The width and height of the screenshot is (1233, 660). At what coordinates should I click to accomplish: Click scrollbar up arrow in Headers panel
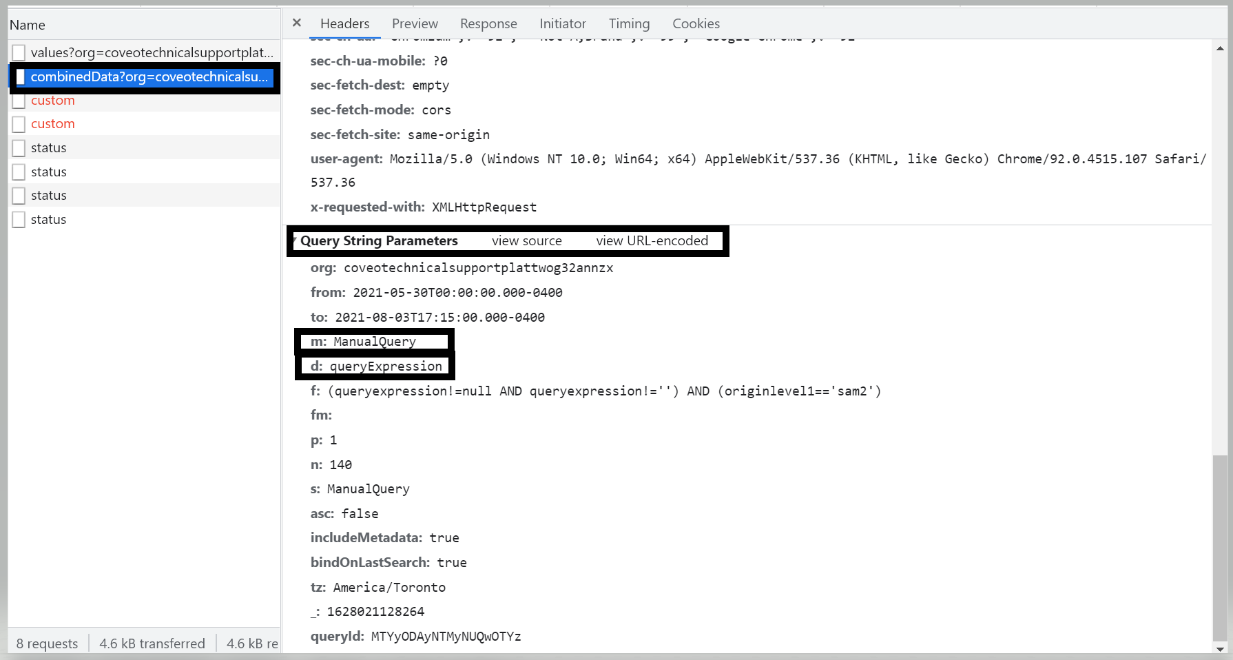(x=1220, y=48)
